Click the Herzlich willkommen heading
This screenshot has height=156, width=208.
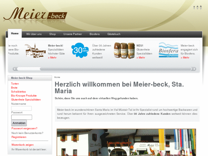click(119, 88)
